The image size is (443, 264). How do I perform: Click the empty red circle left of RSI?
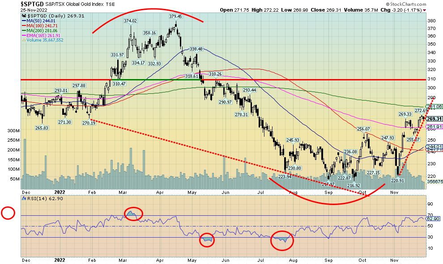tap(8, 213)
